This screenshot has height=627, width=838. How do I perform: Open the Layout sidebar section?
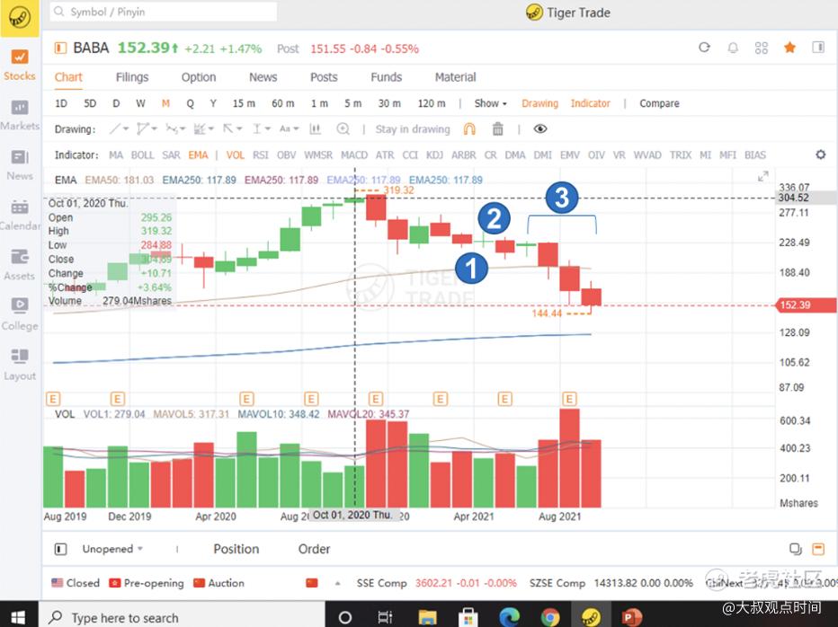[x=20, y=366]
